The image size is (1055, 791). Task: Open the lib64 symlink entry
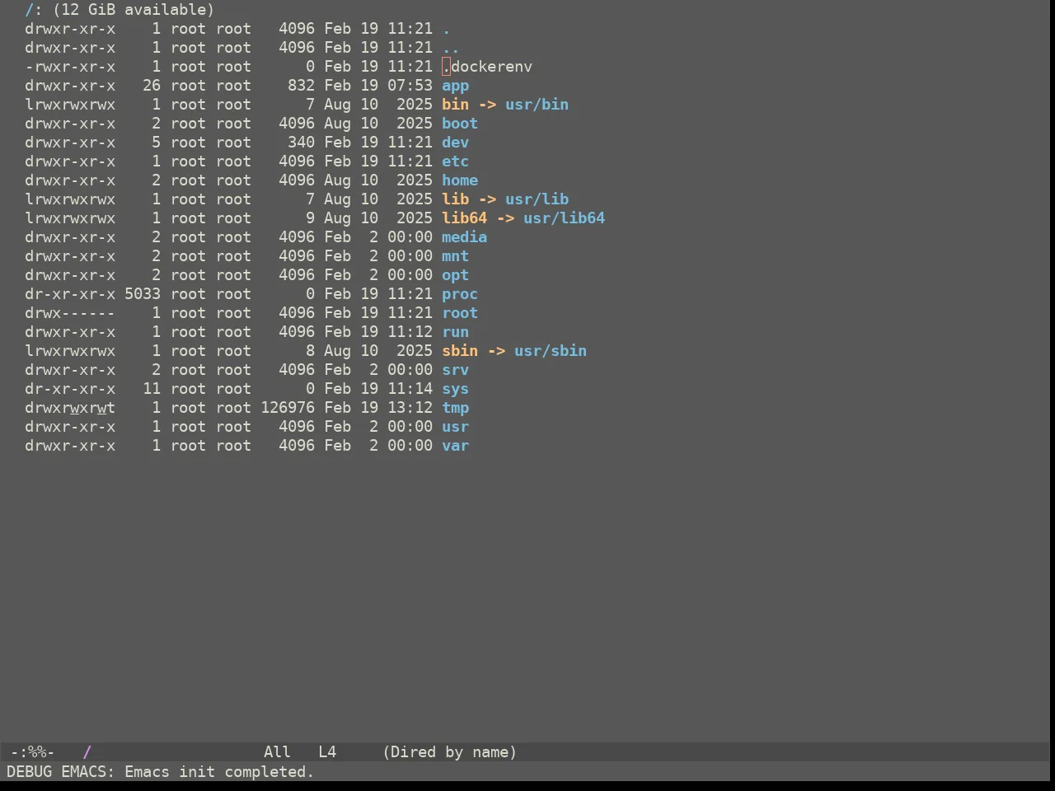[x=464, y=218]
